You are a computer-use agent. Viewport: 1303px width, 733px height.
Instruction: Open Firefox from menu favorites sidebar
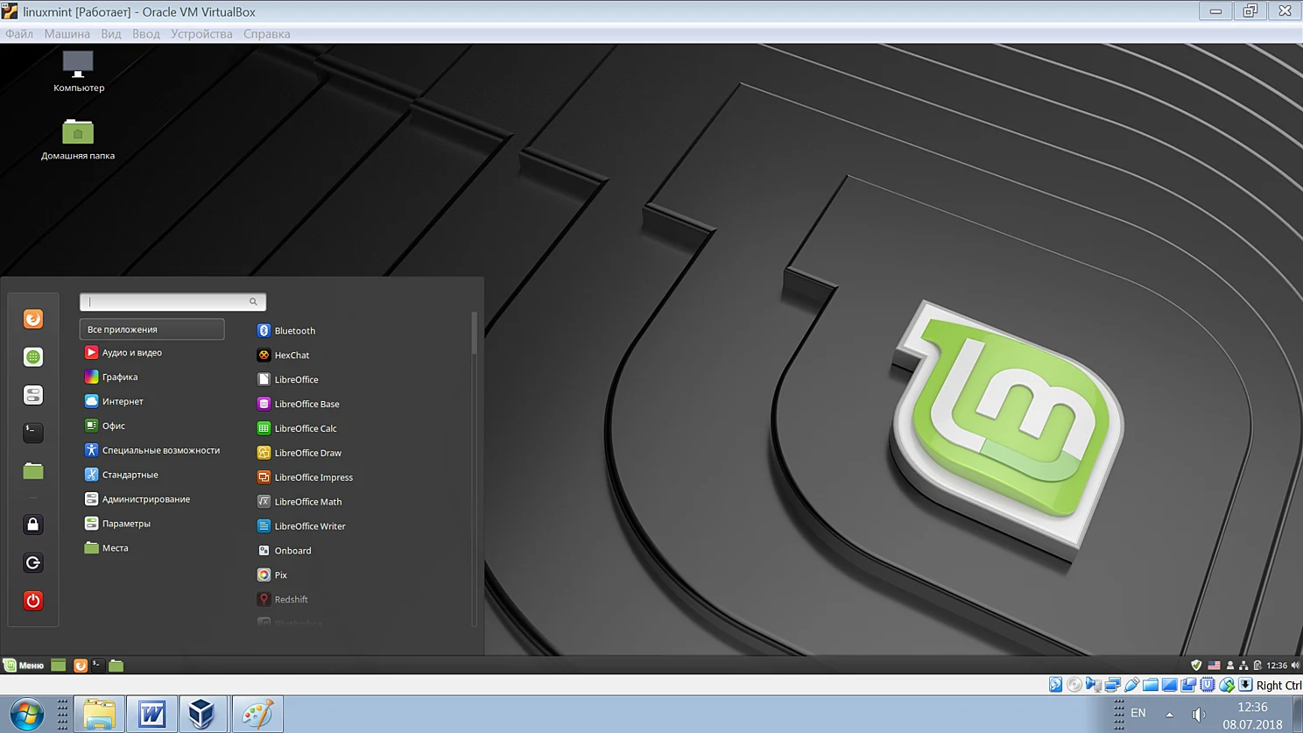coord(33,320)
